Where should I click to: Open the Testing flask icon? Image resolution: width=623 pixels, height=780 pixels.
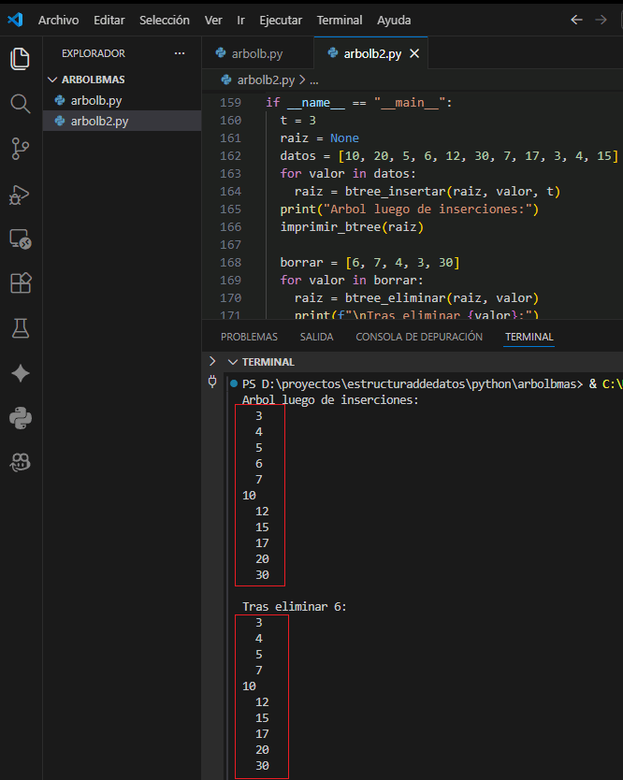point(20,328)
